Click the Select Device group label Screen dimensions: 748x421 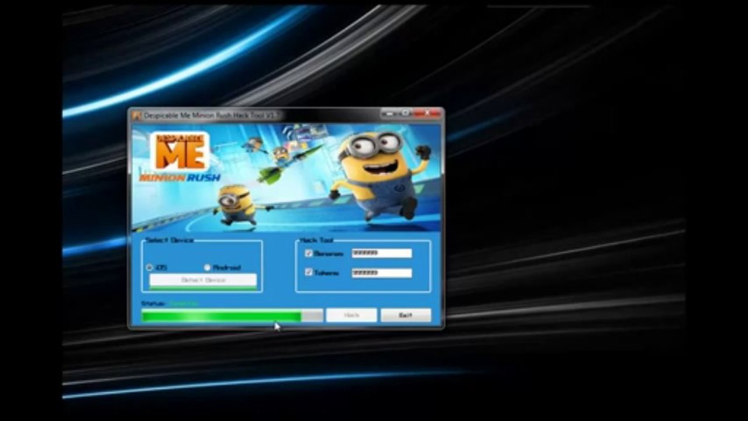point(170,240)
